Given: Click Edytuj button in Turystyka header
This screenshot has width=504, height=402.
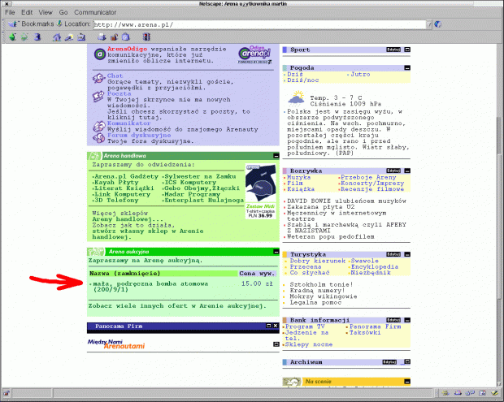Looking at the screenshot, I should click(x=393, y=254).
